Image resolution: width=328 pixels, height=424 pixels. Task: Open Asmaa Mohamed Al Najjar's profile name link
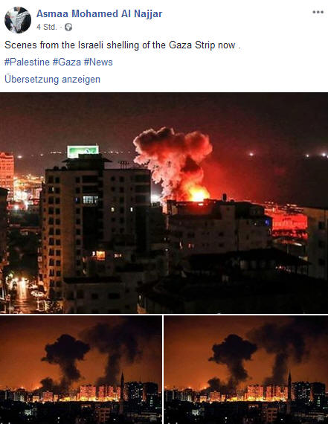point(99,13)
